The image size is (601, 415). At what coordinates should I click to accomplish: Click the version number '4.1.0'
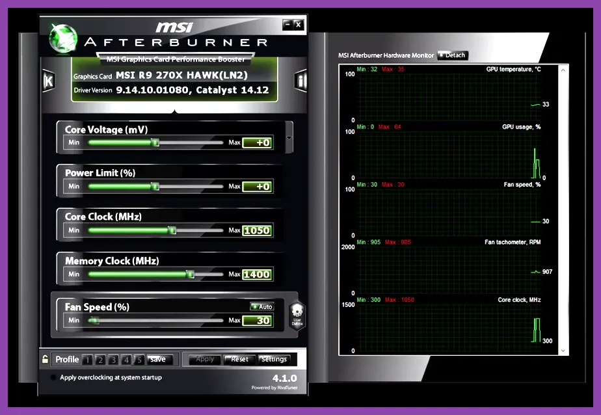284,378
